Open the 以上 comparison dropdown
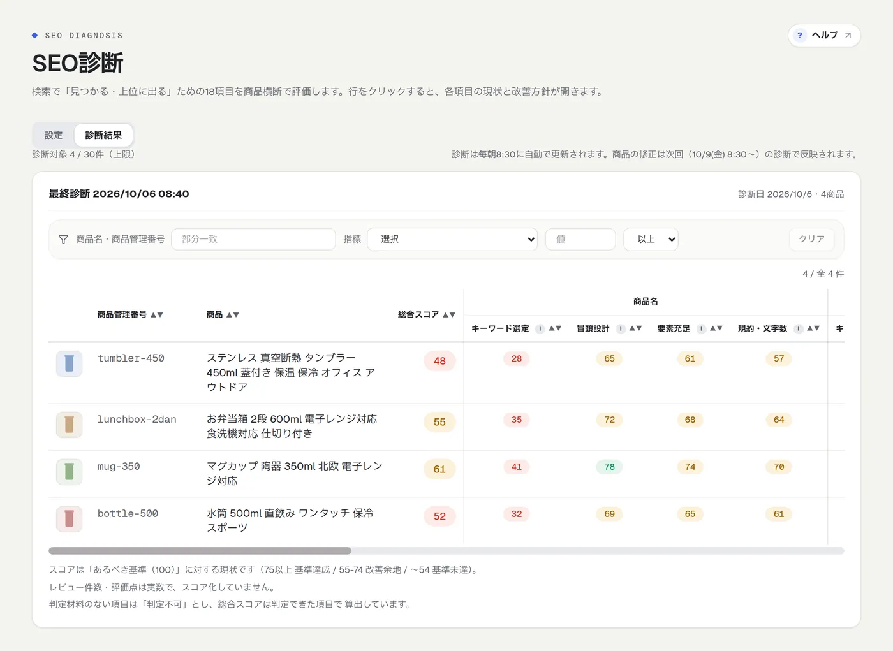 [651, 239]
